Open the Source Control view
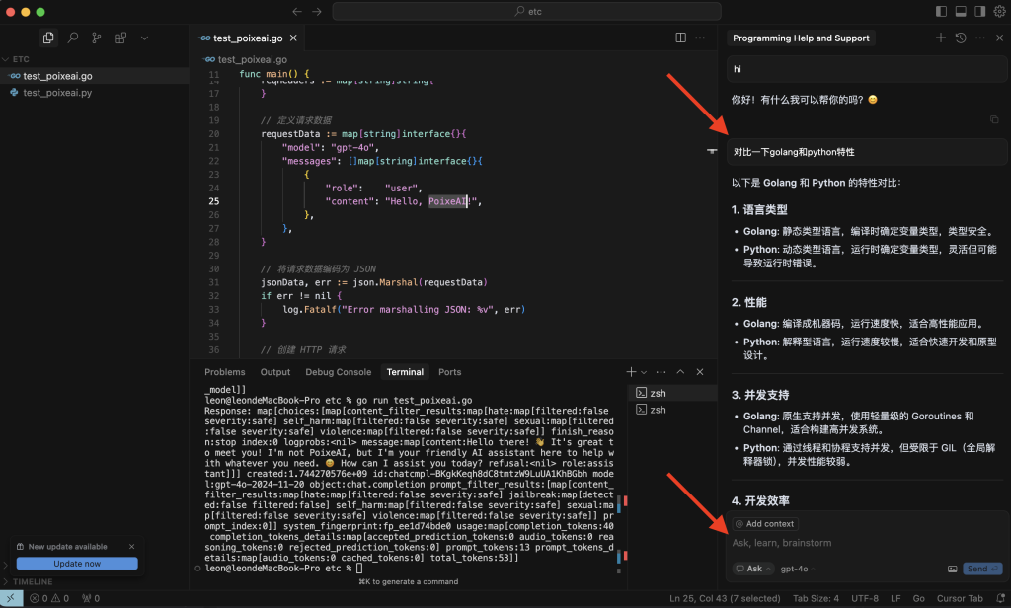The height and width of the screenshot is (608, 1011). tap(97, 38)
